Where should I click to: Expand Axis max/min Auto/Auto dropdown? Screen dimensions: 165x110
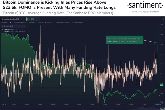63,23
